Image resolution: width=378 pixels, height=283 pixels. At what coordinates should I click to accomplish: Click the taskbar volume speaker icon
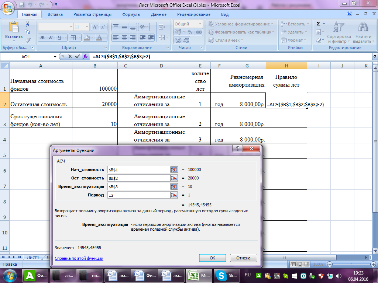(339, 276)
